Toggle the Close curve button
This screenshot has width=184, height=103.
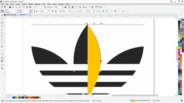107,11
